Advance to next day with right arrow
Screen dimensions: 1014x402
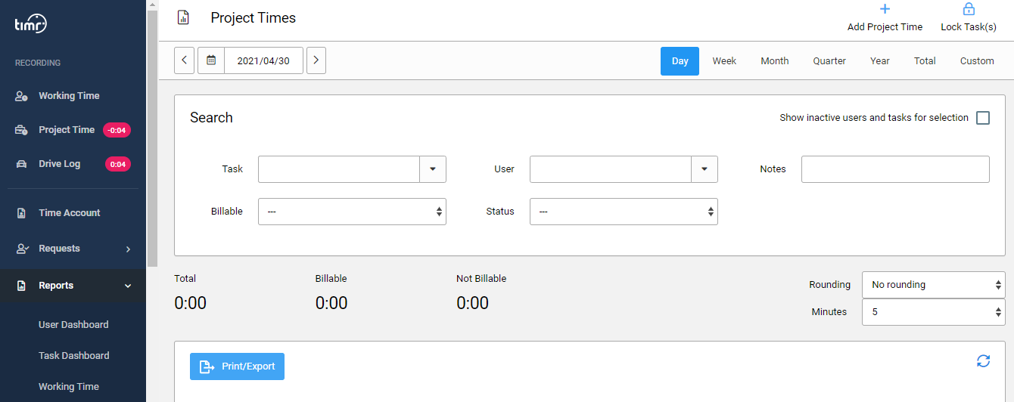pos(316,60)
